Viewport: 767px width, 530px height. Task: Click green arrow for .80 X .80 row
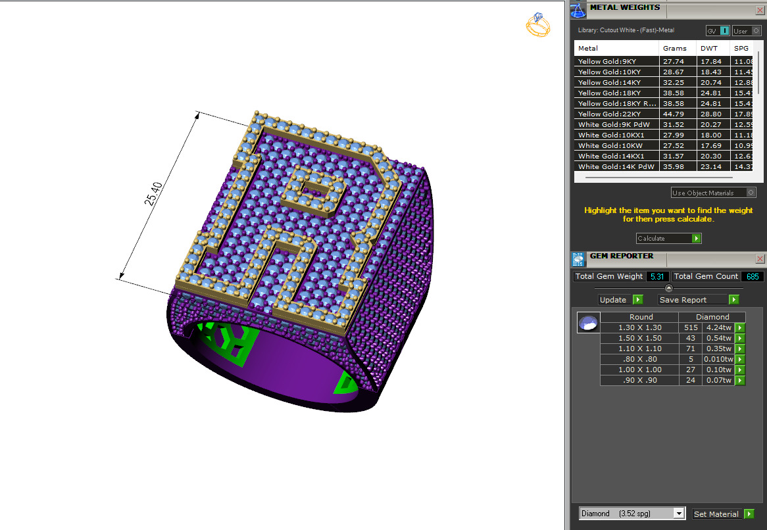tap(740, 360)
